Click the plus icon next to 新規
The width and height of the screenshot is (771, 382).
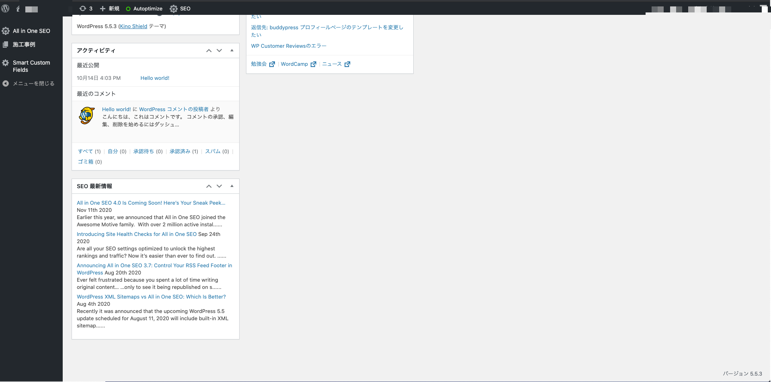point(103,8)
